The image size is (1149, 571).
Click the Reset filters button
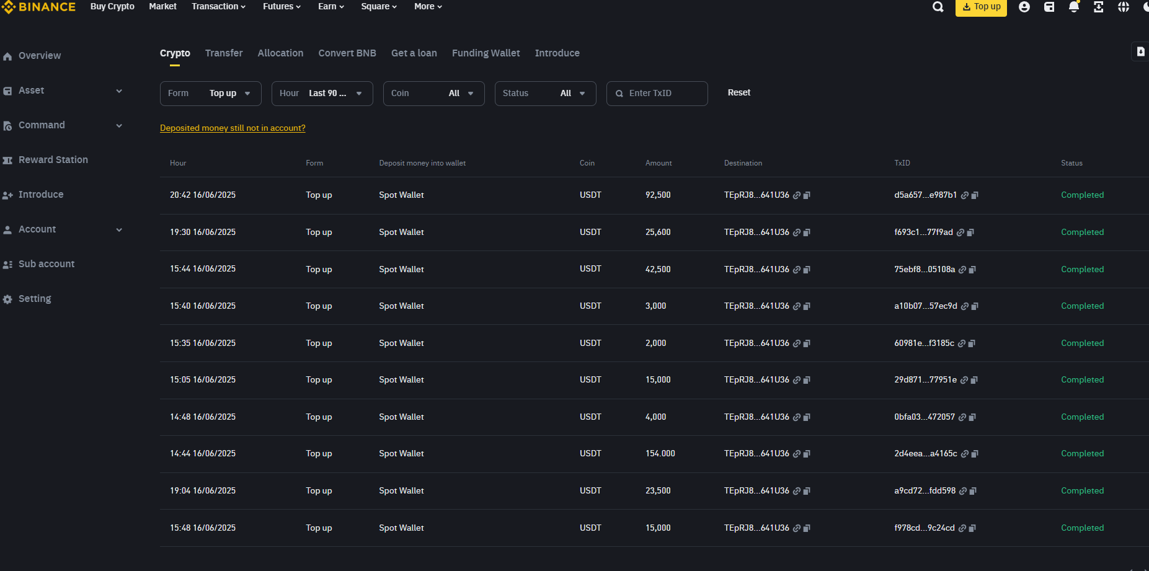click(x=739, y=92)
